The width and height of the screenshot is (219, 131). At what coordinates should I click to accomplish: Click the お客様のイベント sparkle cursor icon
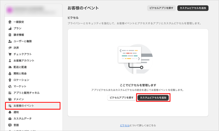click(x=10, y=106)
